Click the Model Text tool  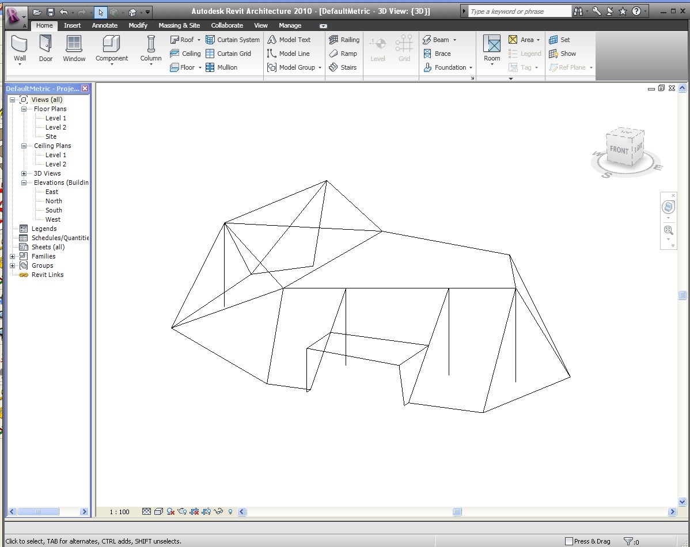coord(289,40)
